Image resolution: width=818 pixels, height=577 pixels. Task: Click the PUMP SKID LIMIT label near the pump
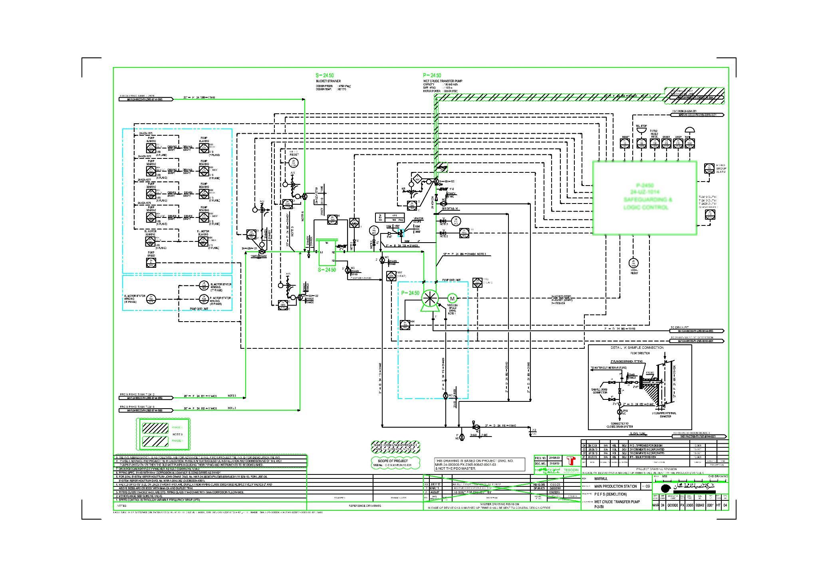click(x=451, y=280)
